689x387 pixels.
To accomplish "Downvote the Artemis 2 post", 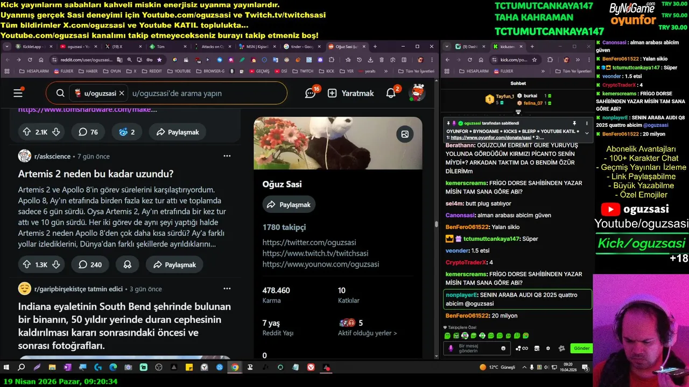I will coord(55,264).
